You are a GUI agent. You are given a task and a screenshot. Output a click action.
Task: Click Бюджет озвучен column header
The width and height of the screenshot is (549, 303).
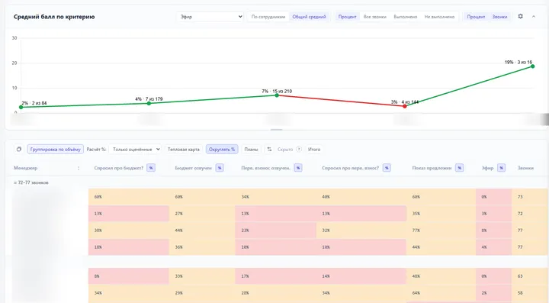[x=193, y=168]
